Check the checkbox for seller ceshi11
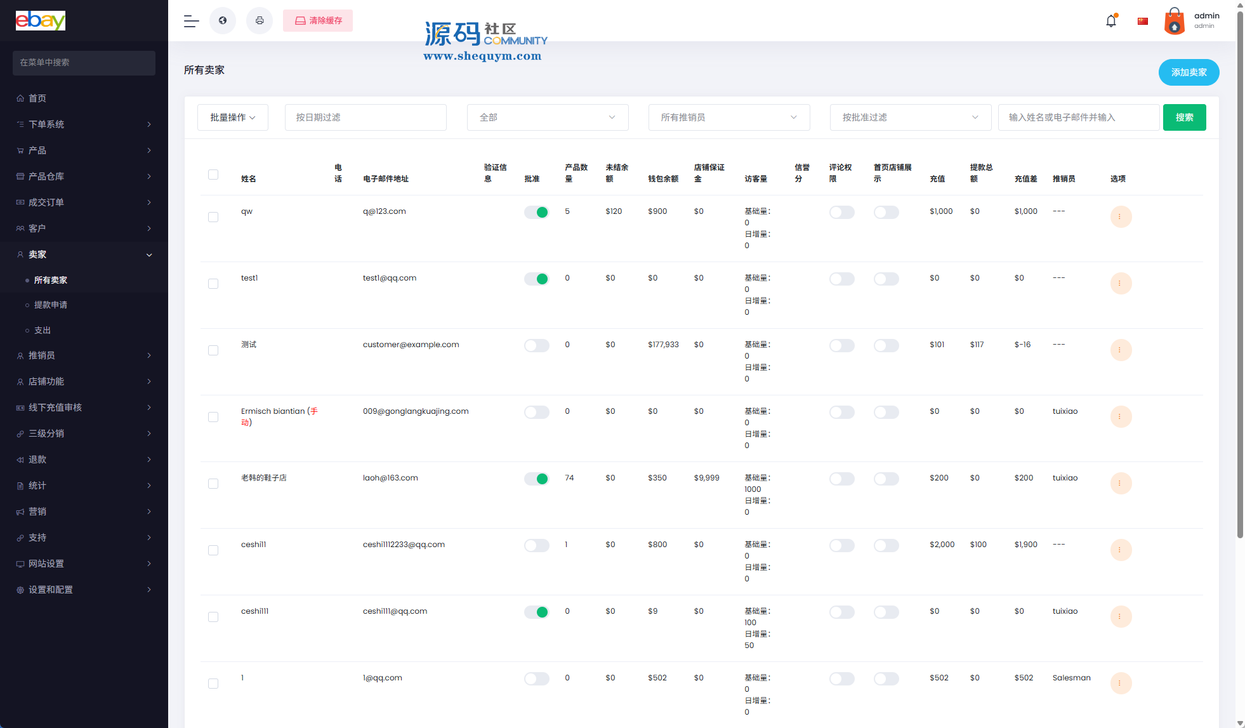The width and height of the screenshot is (1245, 728). (x=213, y=550)
